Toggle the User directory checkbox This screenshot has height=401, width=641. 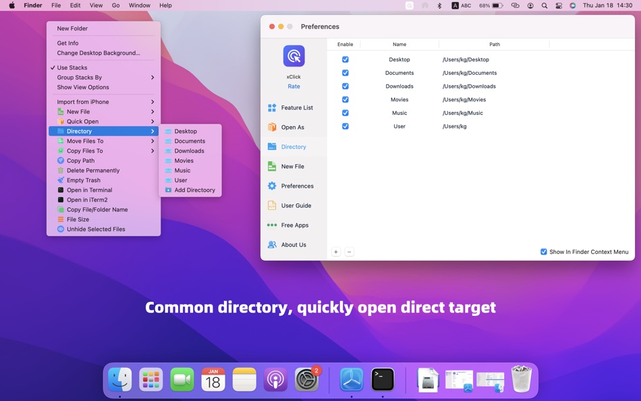[345, 126]
